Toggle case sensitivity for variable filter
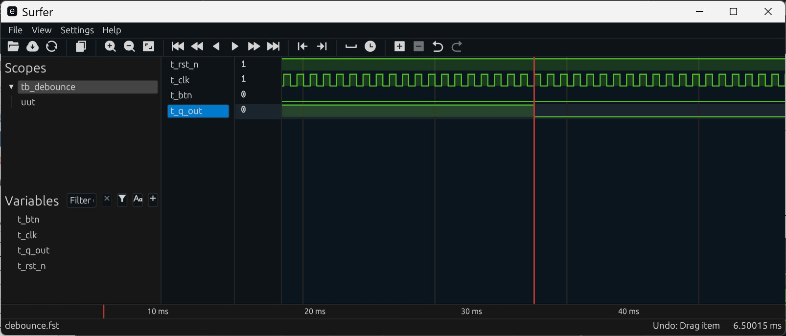This screenshot has height=336, width=786. click(x=138, y=199)
